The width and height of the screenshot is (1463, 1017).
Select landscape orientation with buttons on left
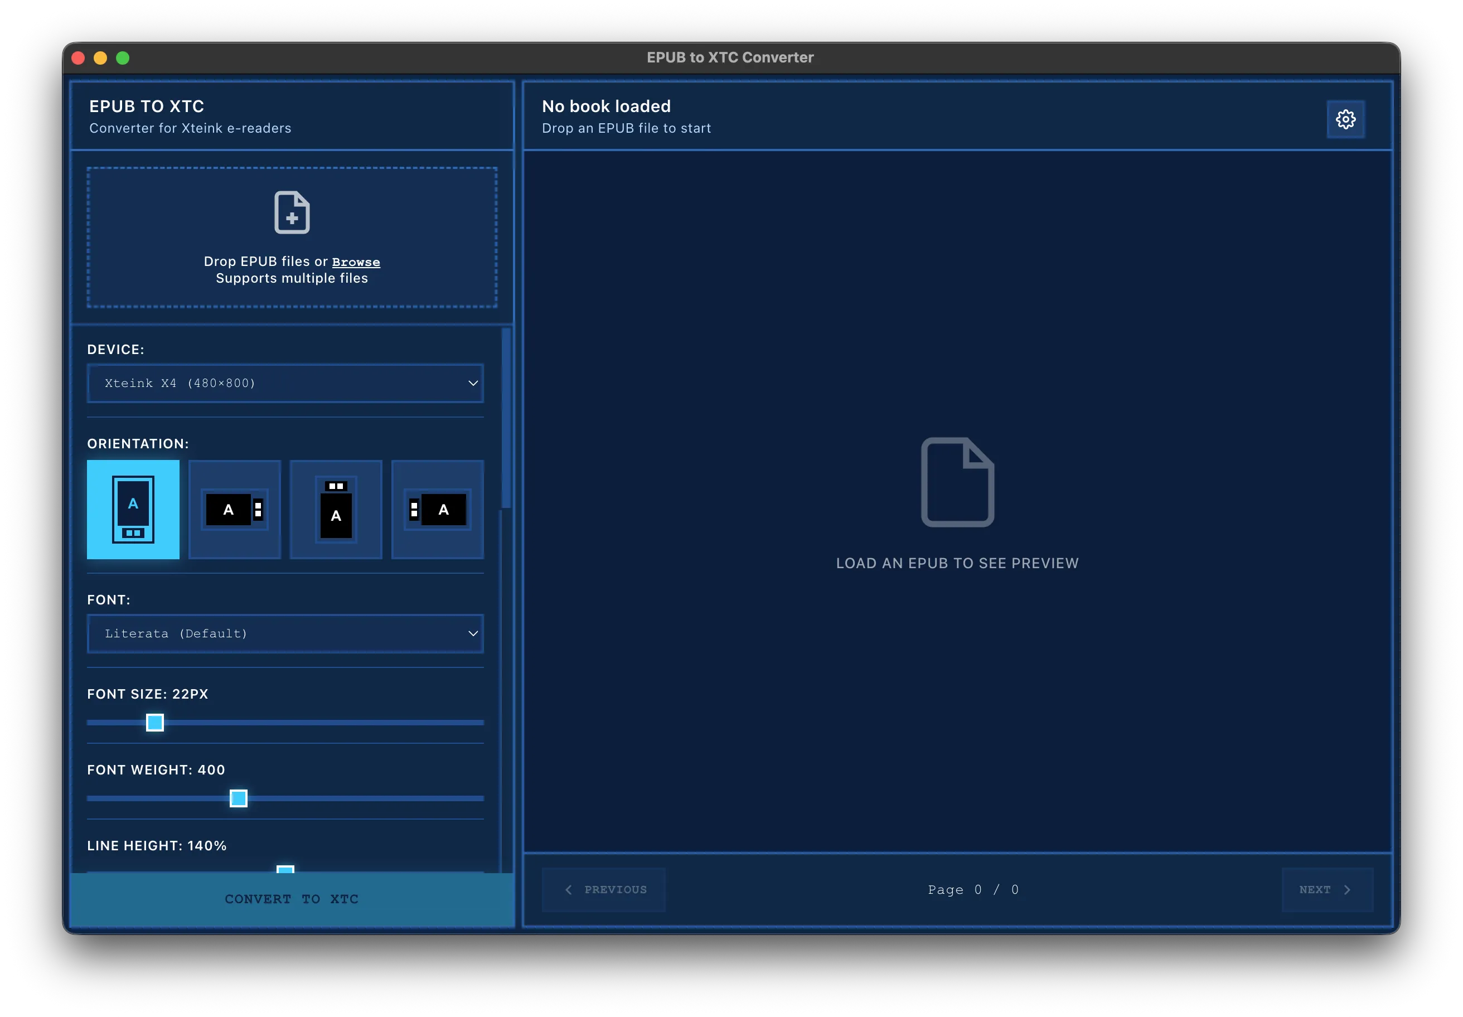pos(437,509)
